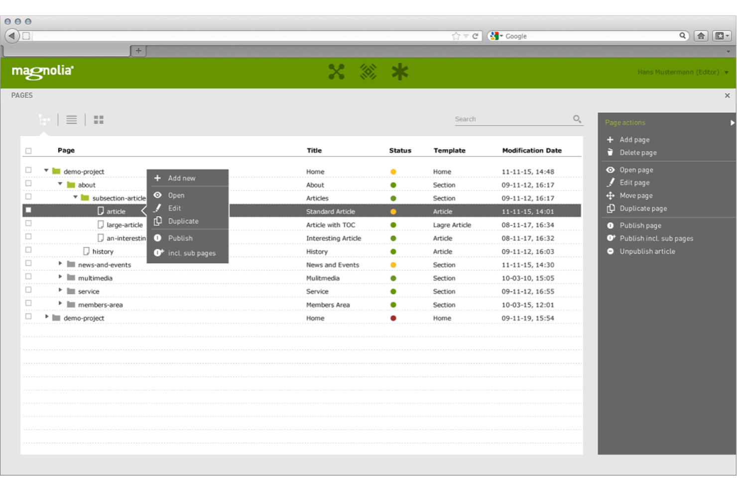This screenshot has width=737, height=491.
Task: Expand the last demo-project node
Action: tap(47, 317)
